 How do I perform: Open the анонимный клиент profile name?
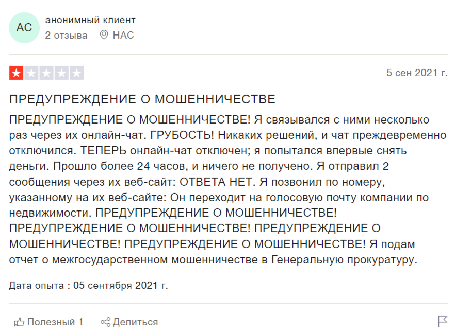coord(90,20)
